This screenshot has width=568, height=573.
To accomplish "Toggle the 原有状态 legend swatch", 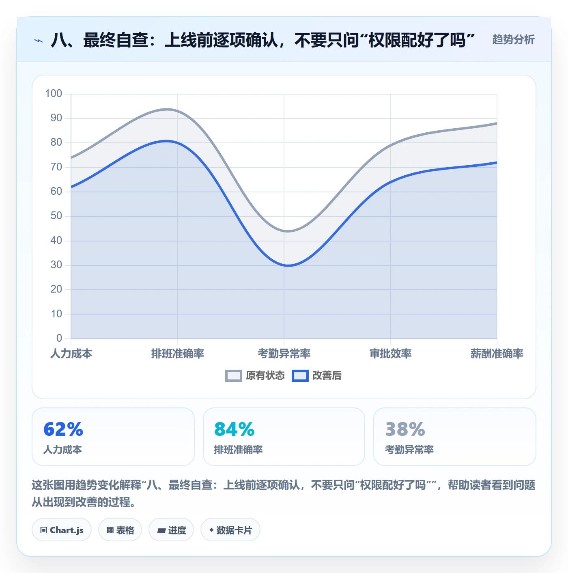I will pyautogui.click(x=233, y=376).
